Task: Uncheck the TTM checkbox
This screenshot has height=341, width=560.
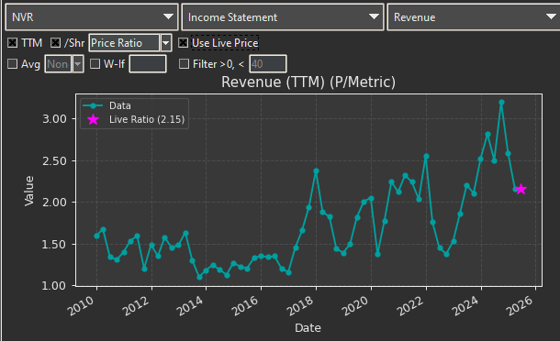Action: click(x=13, y=43)
